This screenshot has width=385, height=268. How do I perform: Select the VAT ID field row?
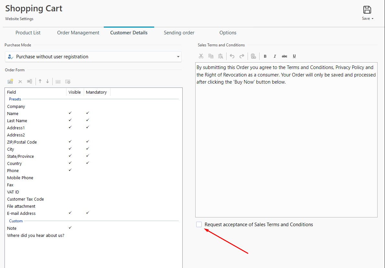click(13, 192)
